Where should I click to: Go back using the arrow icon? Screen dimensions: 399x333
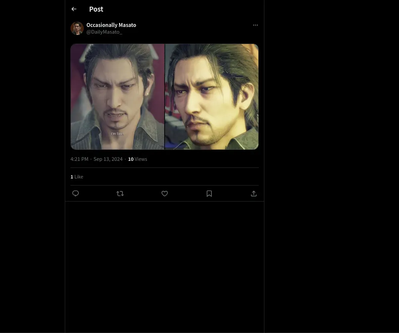[x=74, y=9]
